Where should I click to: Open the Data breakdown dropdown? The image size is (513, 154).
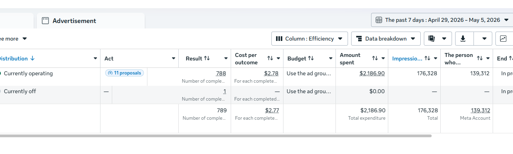(386, 39)
